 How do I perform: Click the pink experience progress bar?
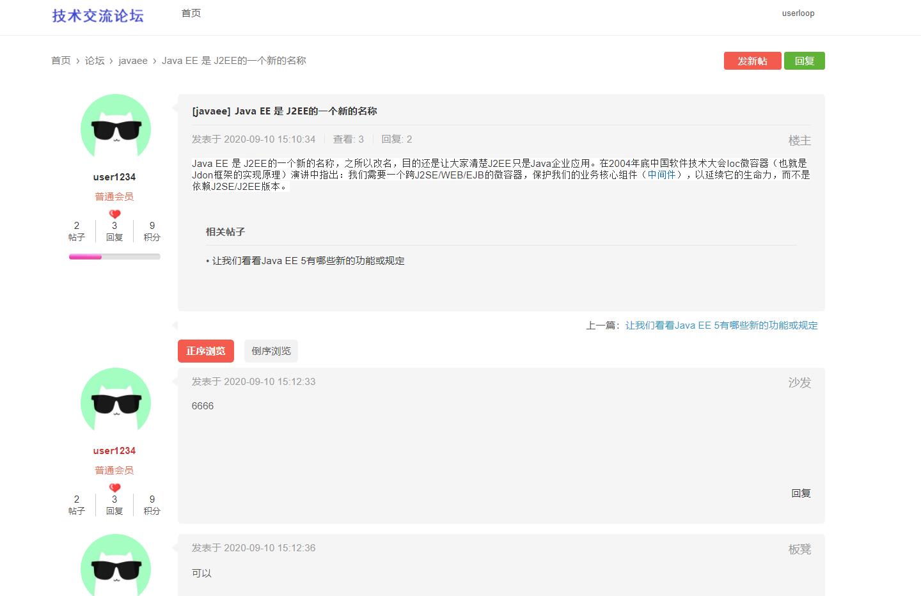pos(84,256)
